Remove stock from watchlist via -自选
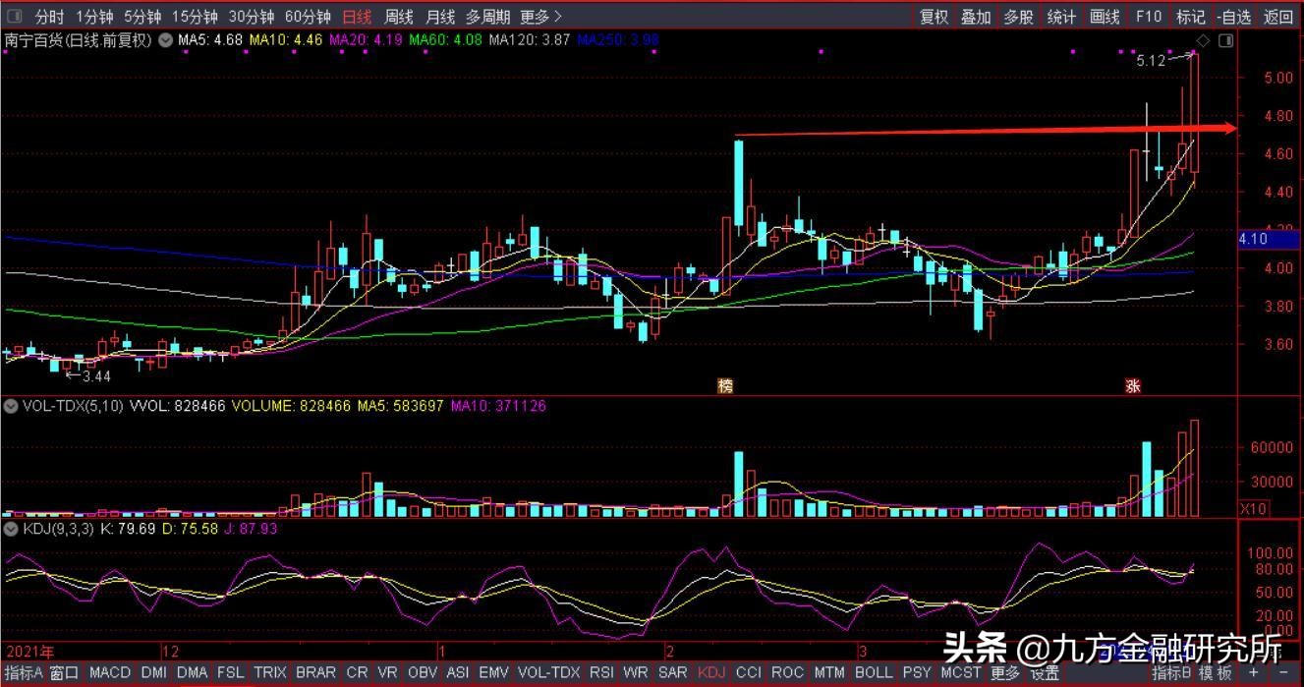 tap(1234, 17)
